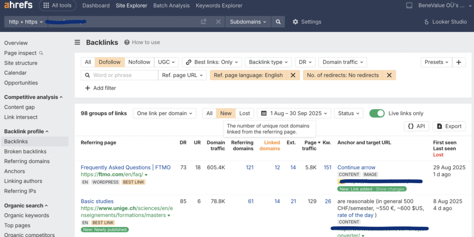Open Keywords Explorer in the top menu
Screen dimensions: 474x237
coord(219,6)
